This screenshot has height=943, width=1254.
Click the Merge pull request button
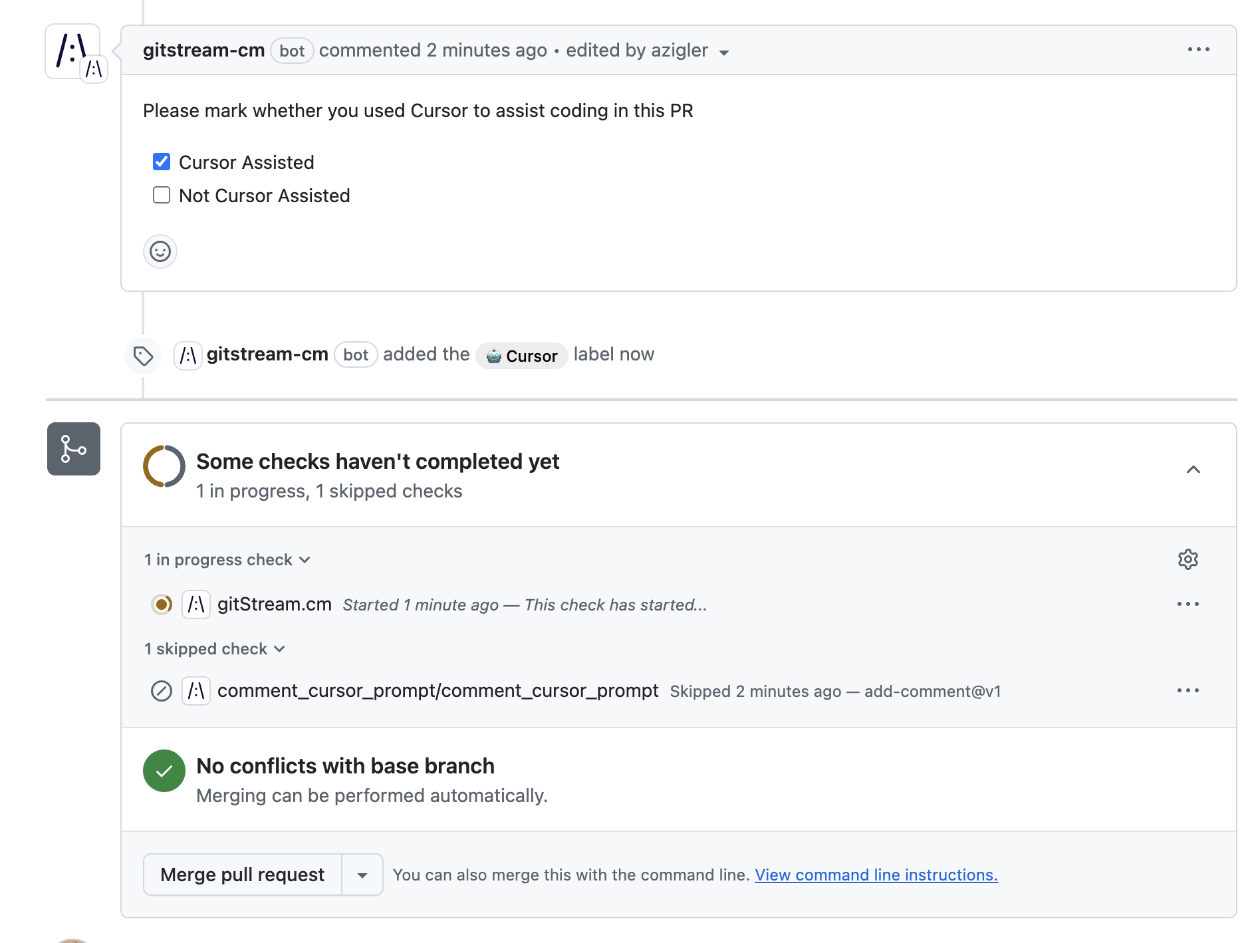242,875
